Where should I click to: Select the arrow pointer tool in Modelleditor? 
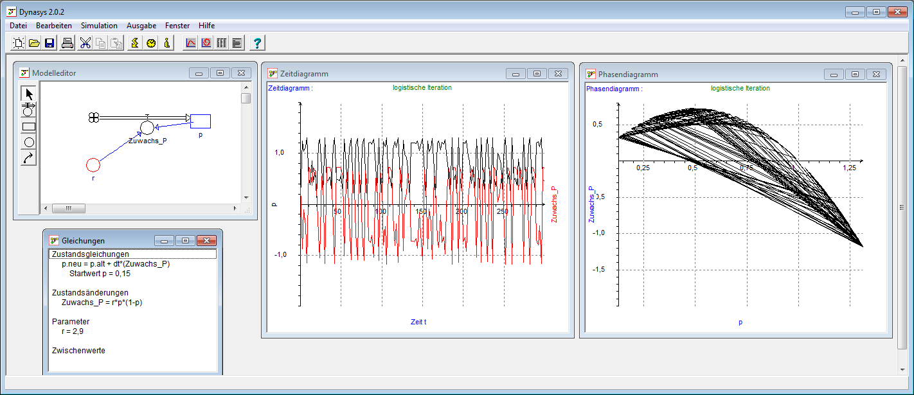29,94
